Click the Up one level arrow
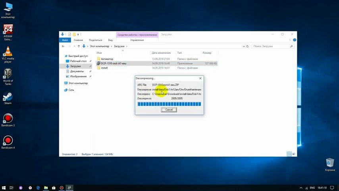Image resolution: width=339 pixels, height=191 pixels. click(79, 46)
